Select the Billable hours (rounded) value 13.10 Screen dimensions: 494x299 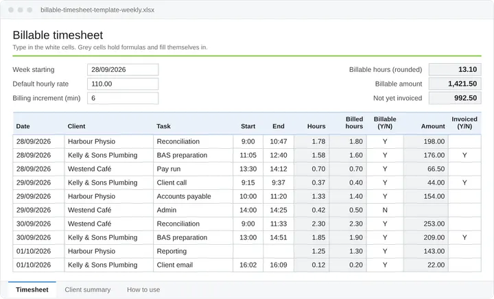tap(455, 69)
